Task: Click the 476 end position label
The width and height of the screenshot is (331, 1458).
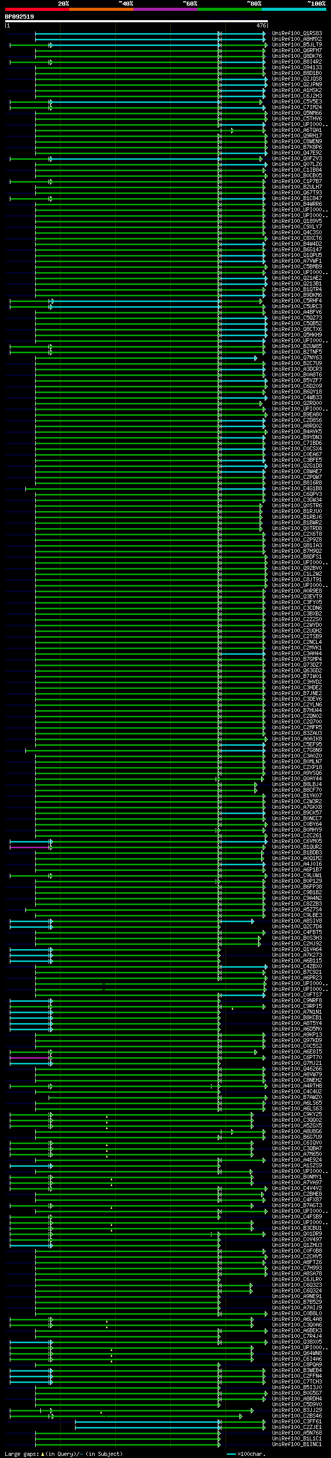Action: coord(261,25)
